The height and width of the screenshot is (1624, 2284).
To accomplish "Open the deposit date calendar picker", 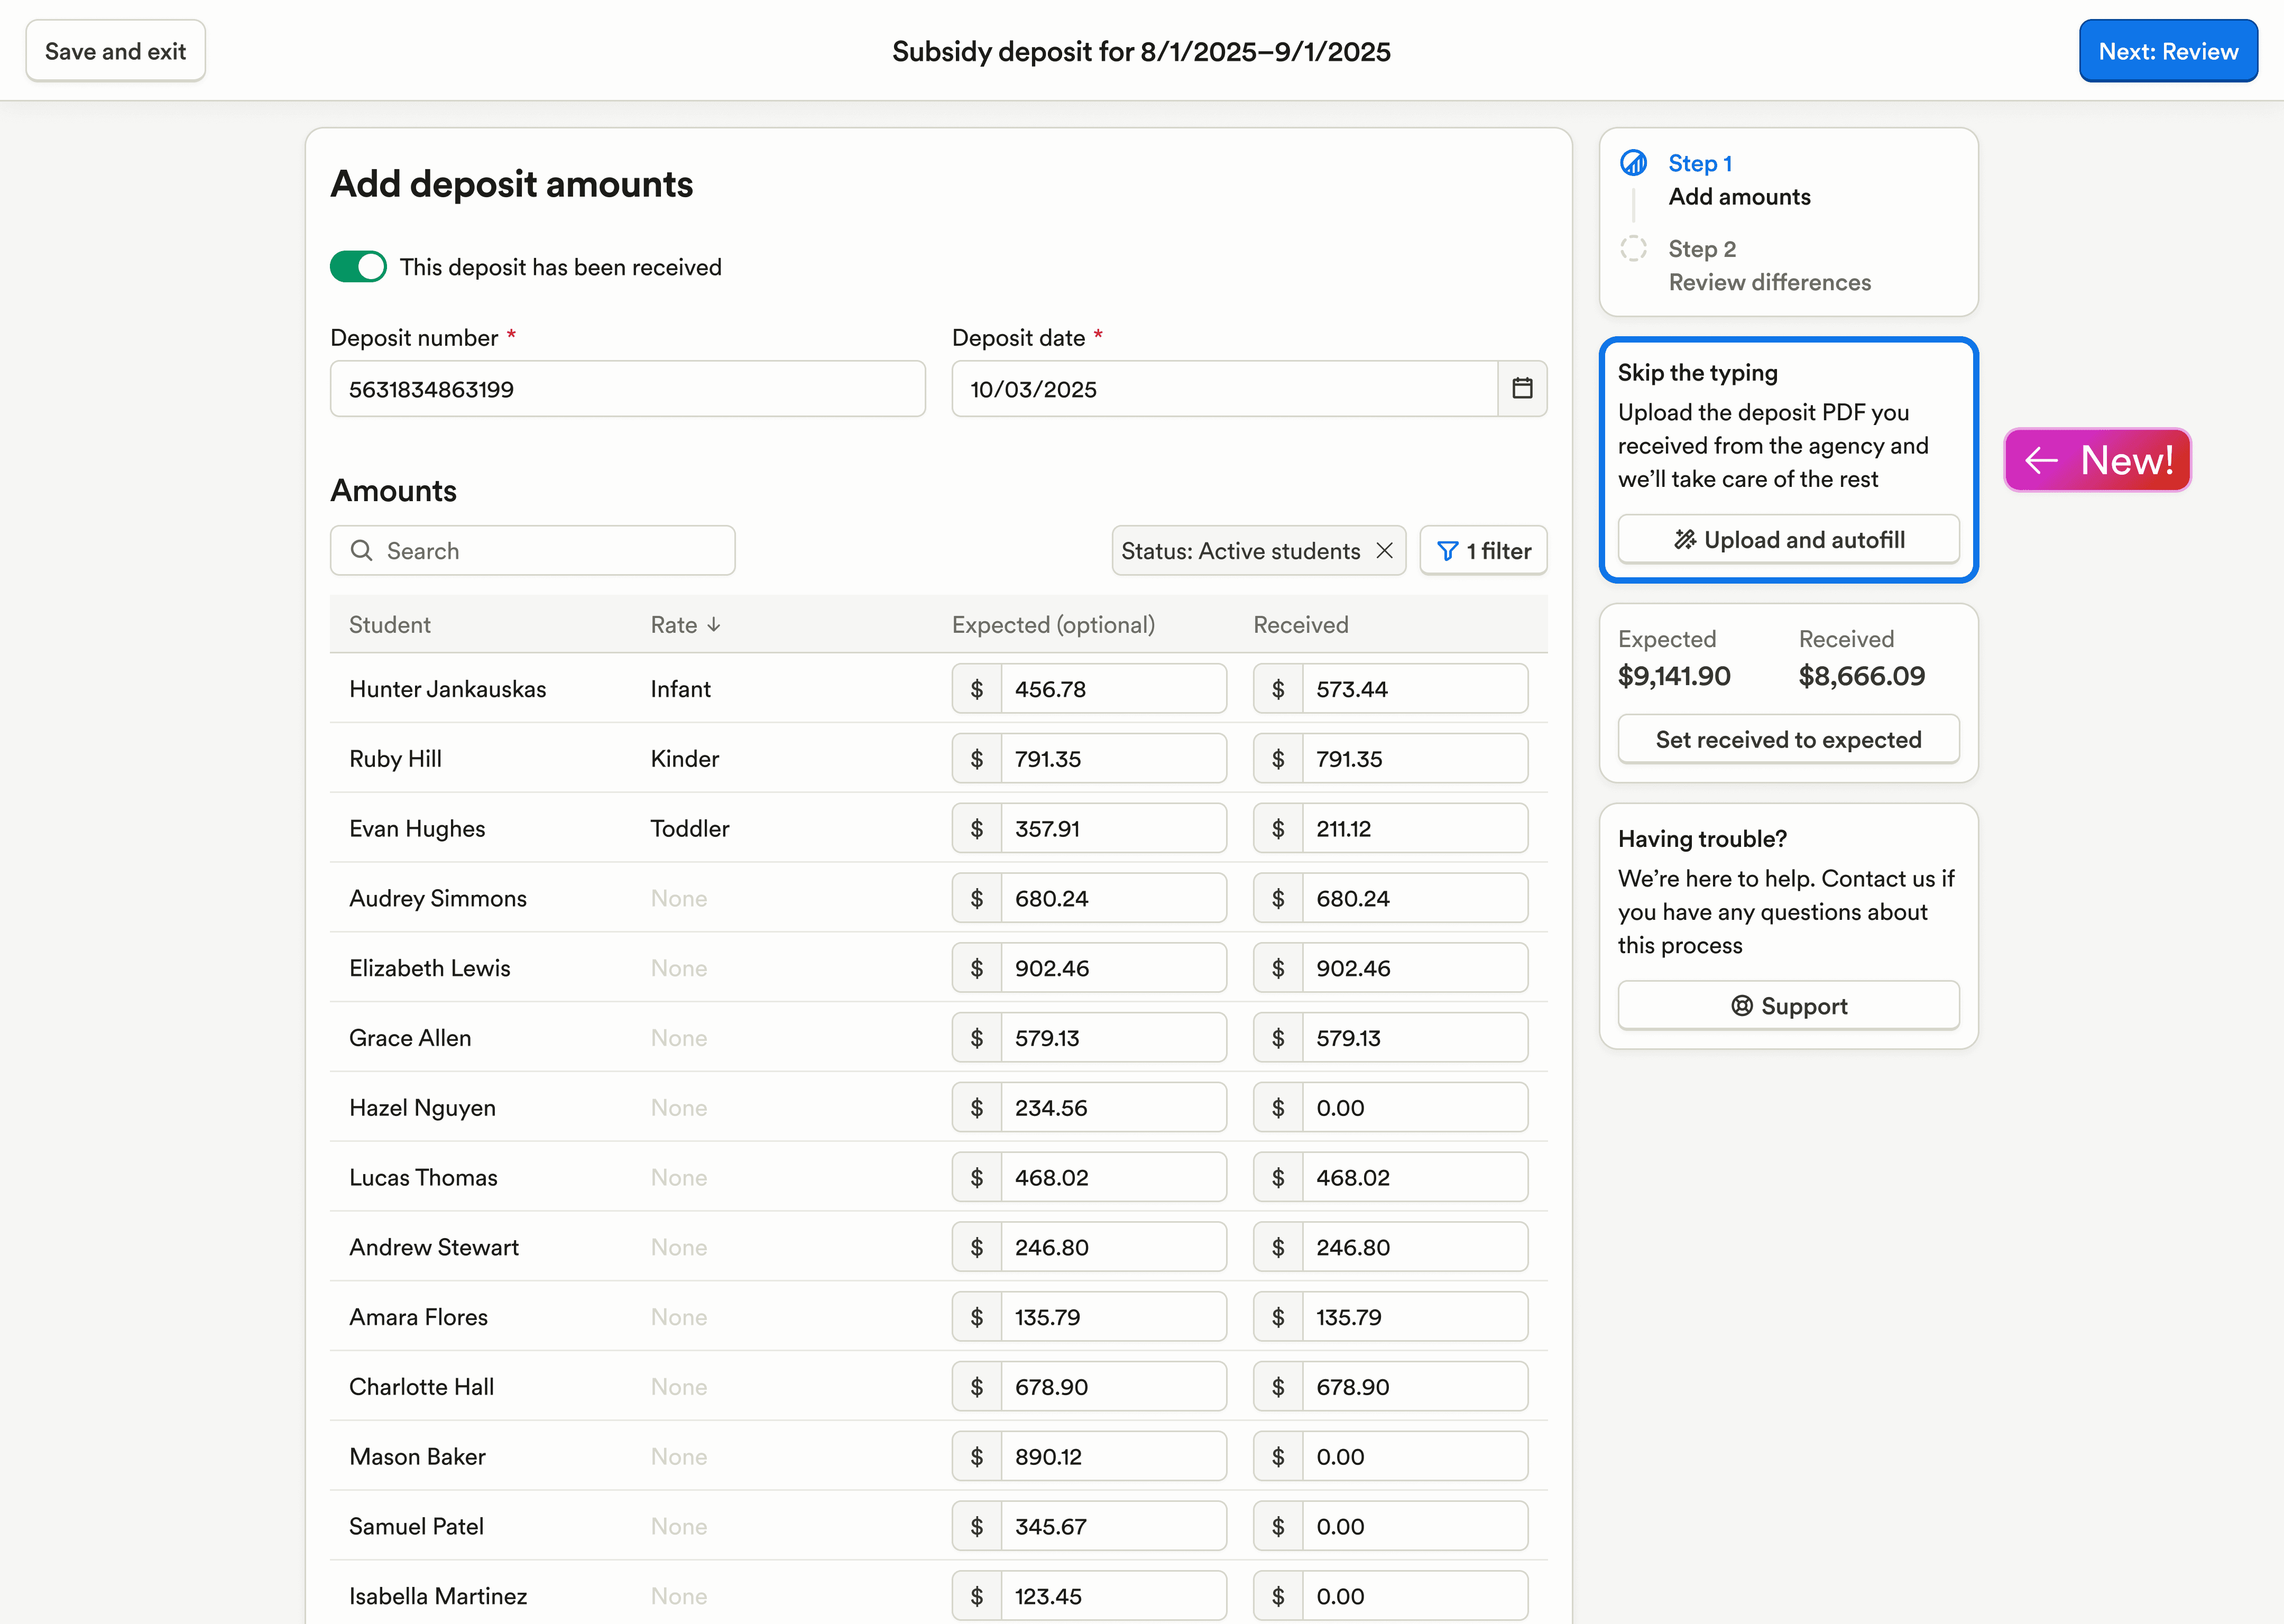I will pyautogui.click(x=1521, y=388).
